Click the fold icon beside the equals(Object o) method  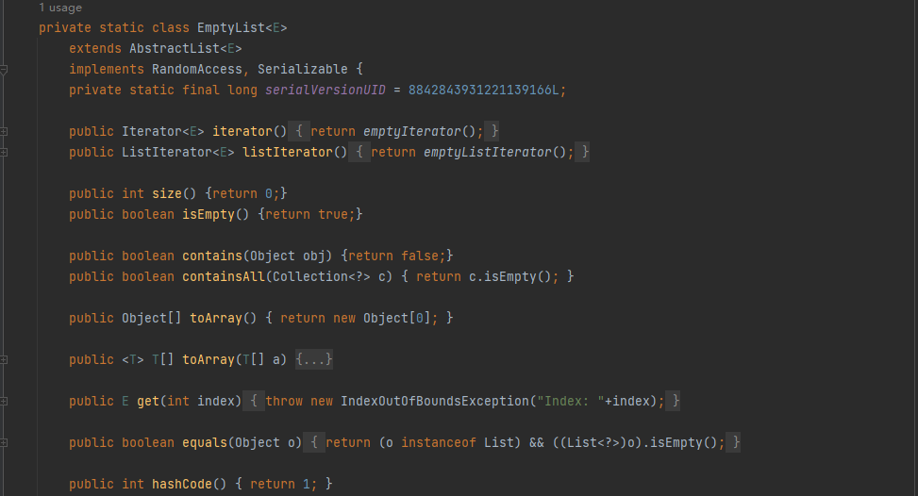pyautogui.click(x=4, y=443)
